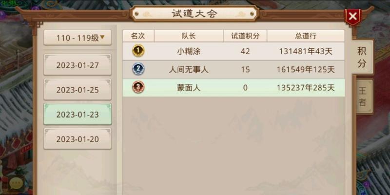This screenshot has width=390, height=195.
Task: Click the 名次 column header
Action: click(138, 36)
